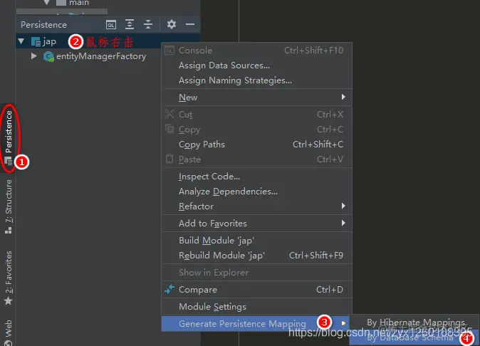Screen dimensions: 480x346
Task: Open Module Settings from context menu
Action: (257, 307)
